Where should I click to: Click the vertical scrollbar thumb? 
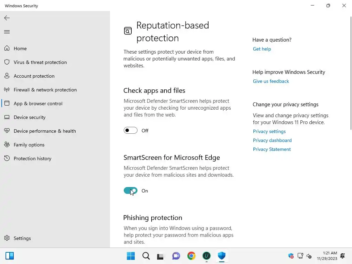point(351,73)
